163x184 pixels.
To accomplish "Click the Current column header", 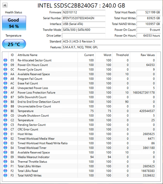I will pos(86,55).
